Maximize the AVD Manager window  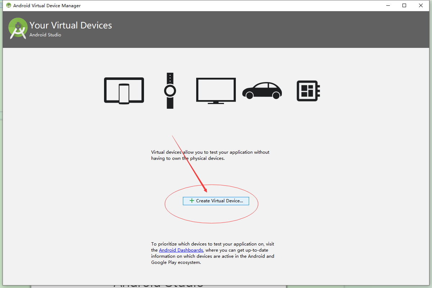tap(404, 5)
